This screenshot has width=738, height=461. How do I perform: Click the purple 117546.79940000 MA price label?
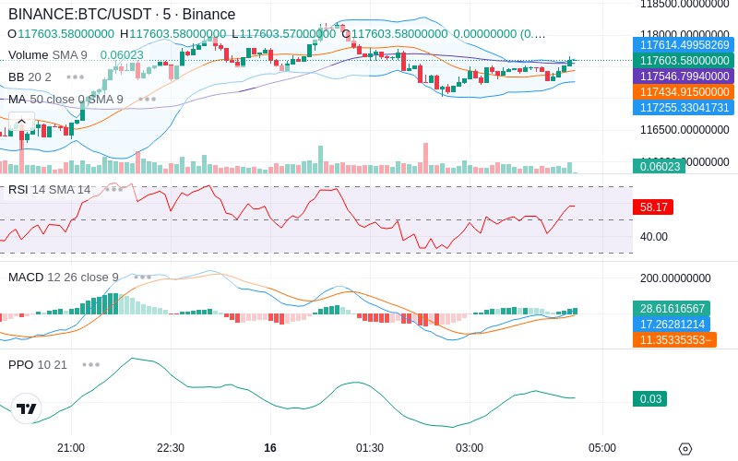[684, 77]
